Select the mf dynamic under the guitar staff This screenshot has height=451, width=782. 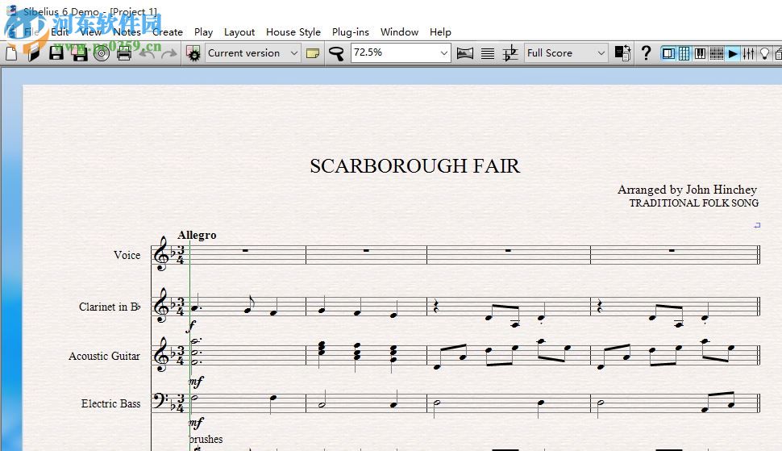(x=197, y=382)
